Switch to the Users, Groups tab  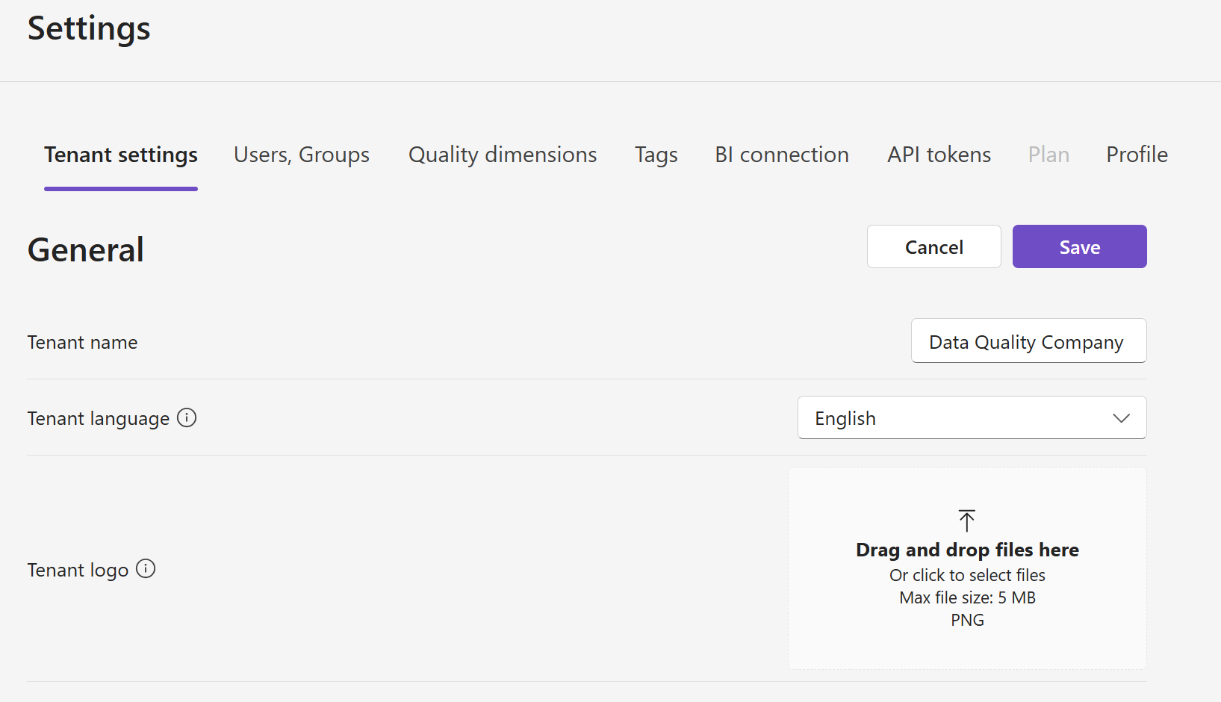click(302, 155)
